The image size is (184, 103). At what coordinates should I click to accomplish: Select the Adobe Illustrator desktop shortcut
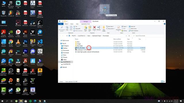pyautogui.click(x=25, y=33)
